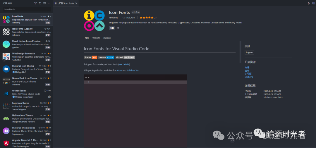Switch to the 功能贡献 tab
The width and height of the screenshot is (316, 148).
click(x=96, y=38)
